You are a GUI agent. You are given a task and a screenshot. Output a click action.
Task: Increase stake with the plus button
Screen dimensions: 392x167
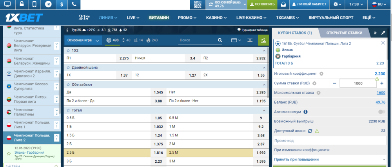coord(382,83)
